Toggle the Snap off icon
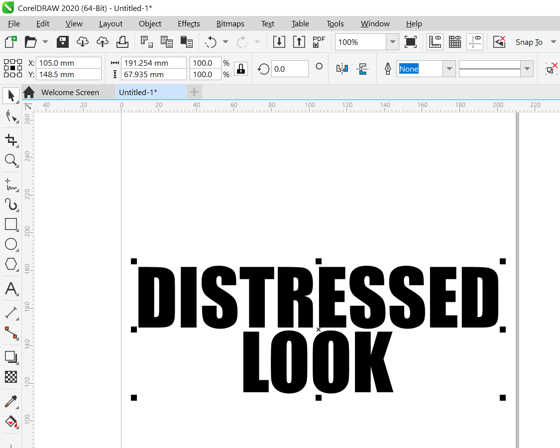 499,42
